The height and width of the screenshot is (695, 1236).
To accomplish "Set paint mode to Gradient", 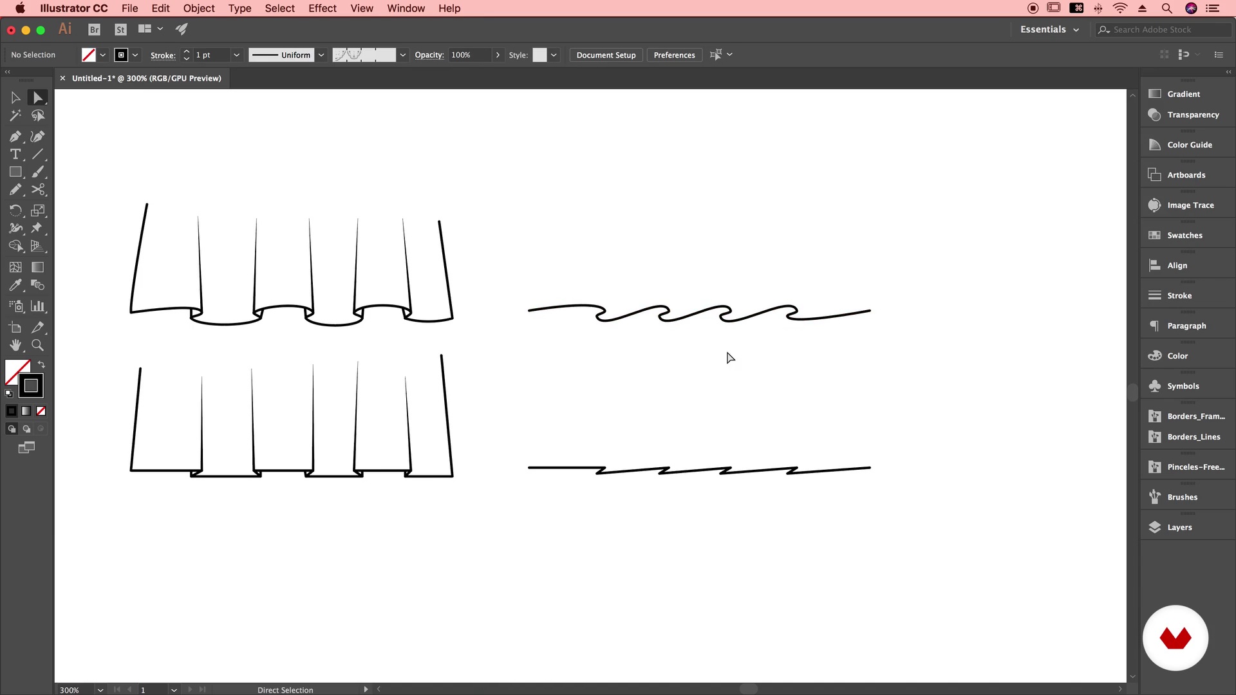I will (26, 411).
